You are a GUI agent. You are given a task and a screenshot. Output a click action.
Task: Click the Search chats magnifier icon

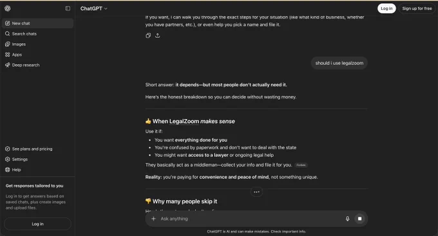[8, 33]
